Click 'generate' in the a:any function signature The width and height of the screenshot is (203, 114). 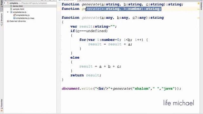point(90,18)
